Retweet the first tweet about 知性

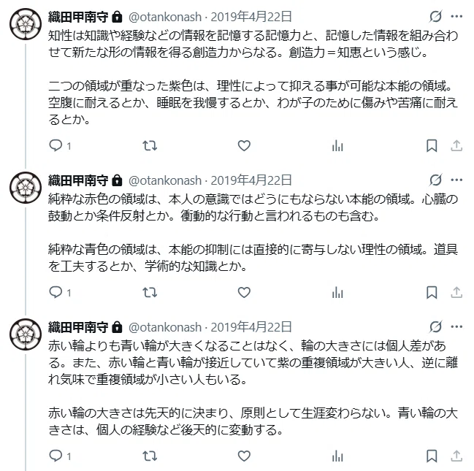pyautogui.click(x=150, y=146)
